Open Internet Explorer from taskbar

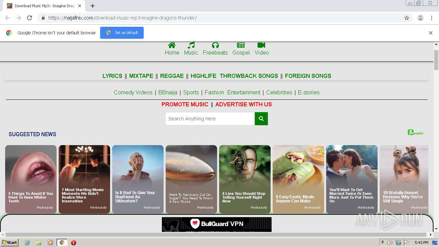[x=27, y=243]
